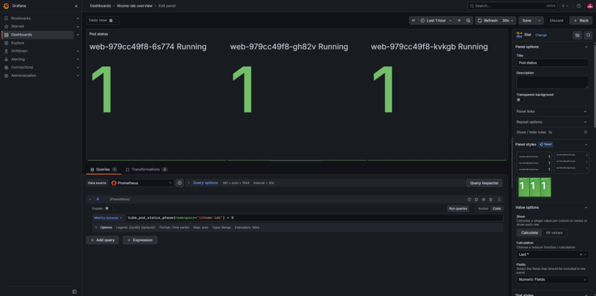The image size is (596, 296).
Task: Go to Dashboards breadcrumb link
Action: tap(100, 6)
